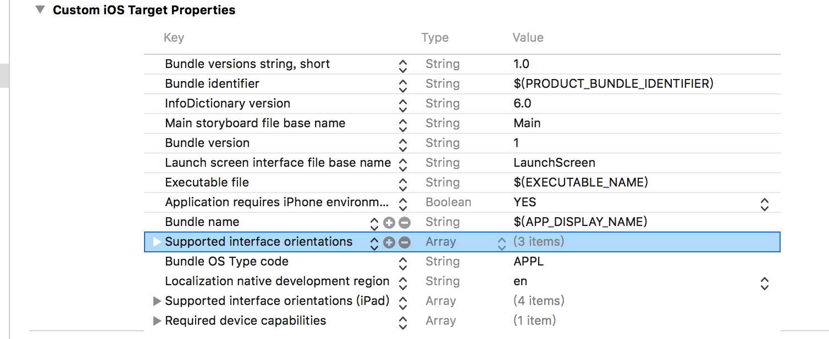Add row after Bundle name

(389, 222)
